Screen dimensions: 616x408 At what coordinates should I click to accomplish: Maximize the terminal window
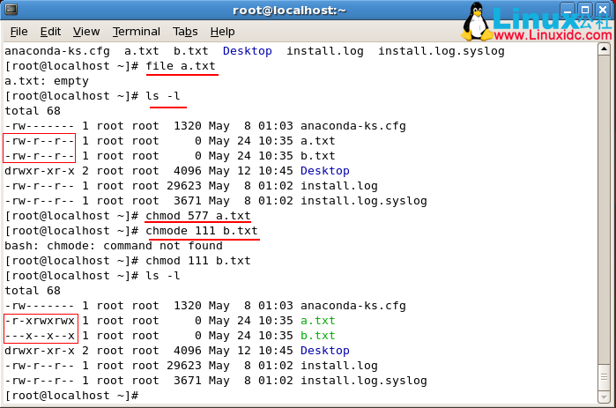pyautogui.click(x=585, y=11)
